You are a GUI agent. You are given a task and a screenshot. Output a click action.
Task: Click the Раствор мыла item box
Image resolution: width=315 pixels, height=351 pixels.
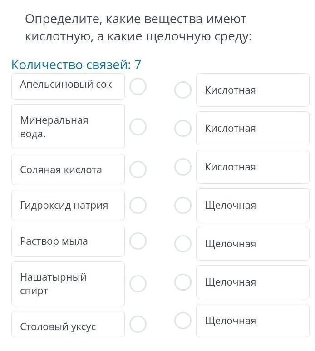click(68, 241)
